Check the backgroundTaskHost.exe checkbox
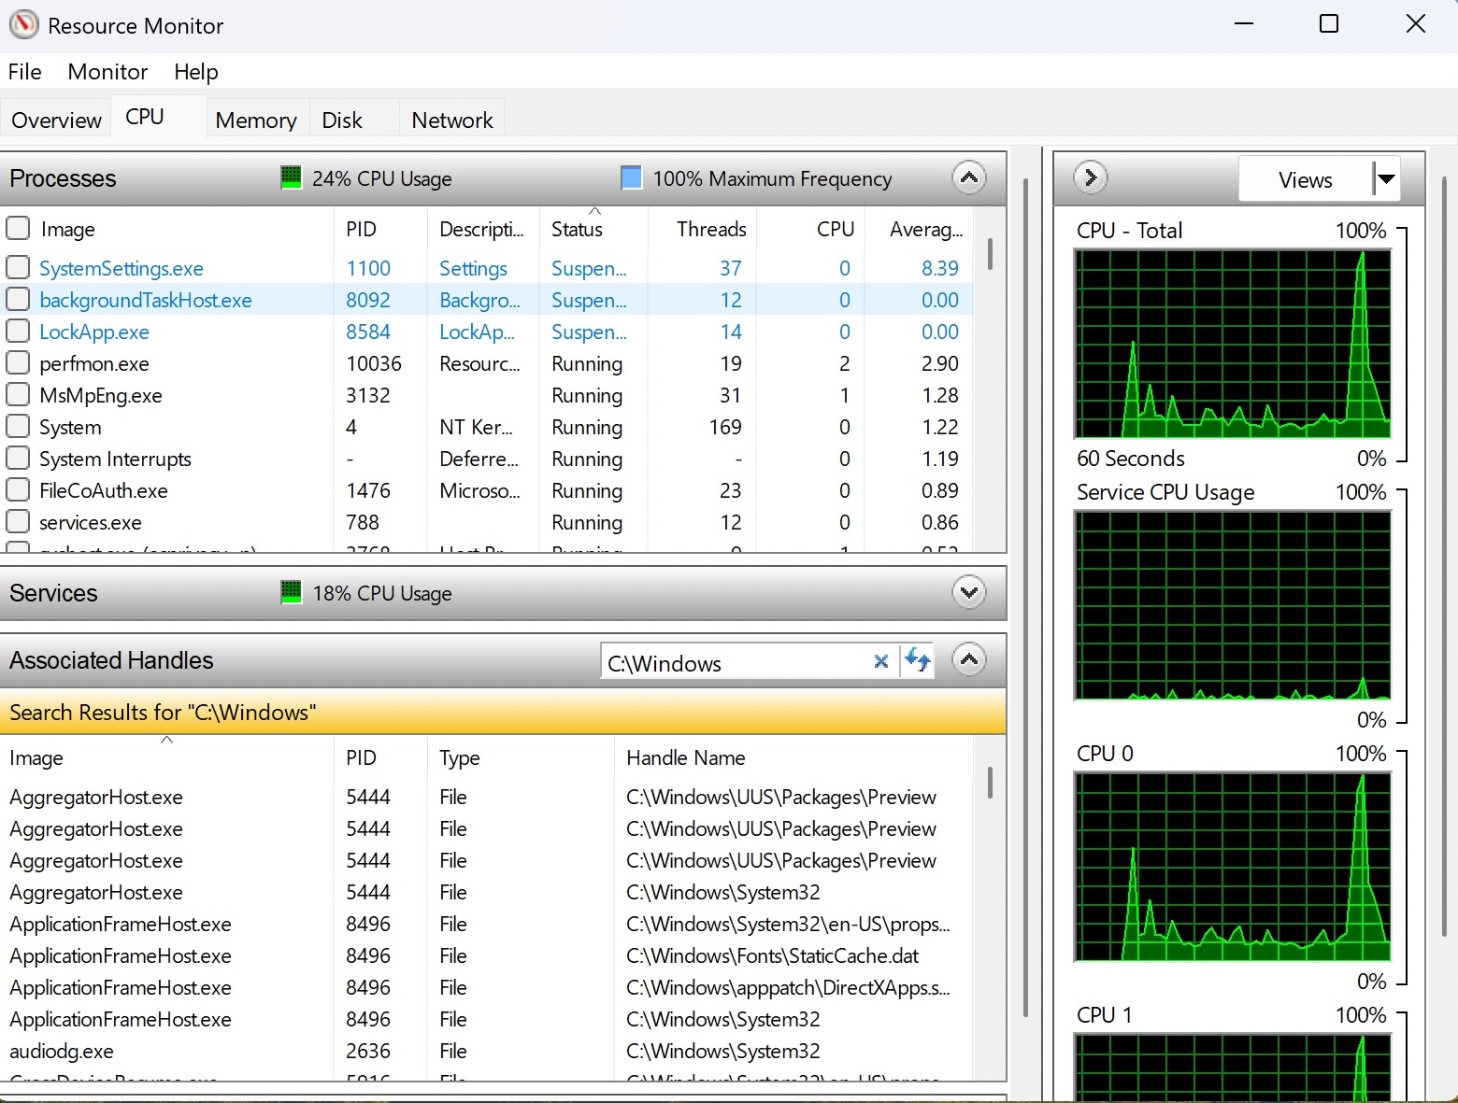 (18, 299)
